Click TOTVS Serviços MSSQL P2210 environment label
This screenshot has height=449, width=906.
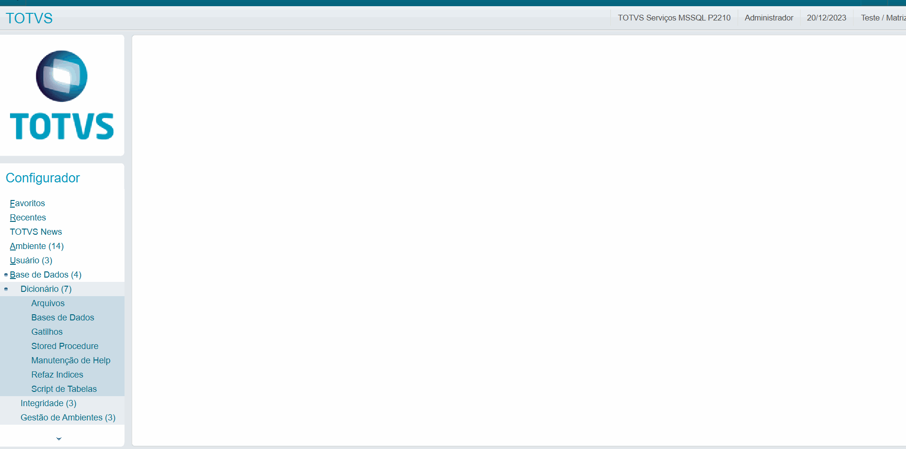point(674,18)
